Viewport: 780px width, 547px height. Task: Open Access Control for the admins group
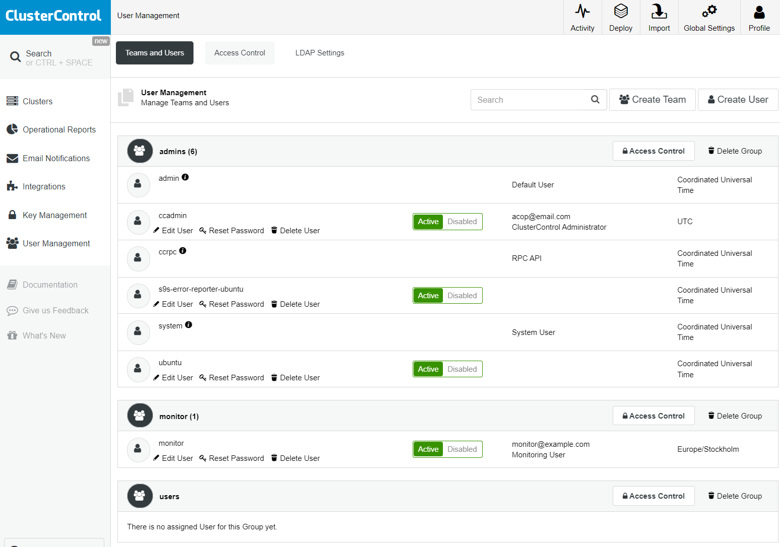click(654, 151)
